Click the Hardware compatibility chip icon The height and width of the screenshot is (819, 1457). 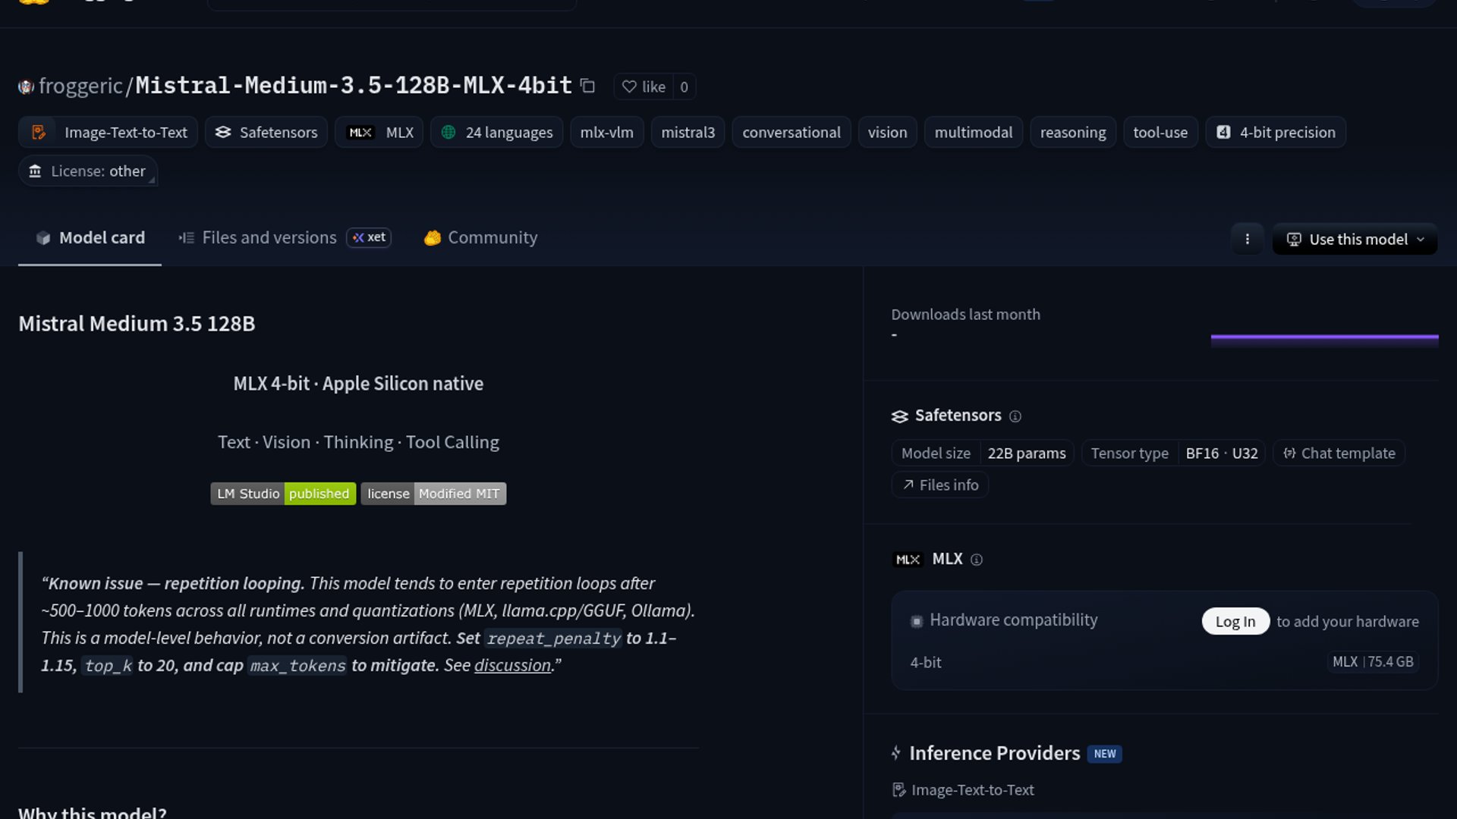point(917,621)
